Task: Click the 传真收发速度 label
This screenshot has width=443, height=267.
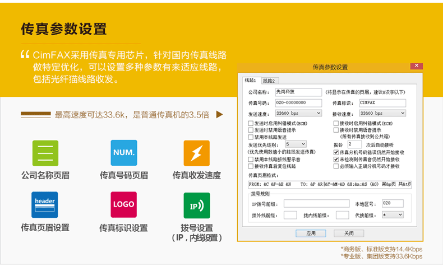Action: (x=197, y=175)
